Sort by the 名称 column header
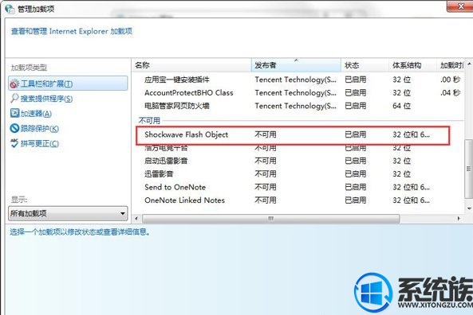The image size is (473, 315). (x=191, y=65)
